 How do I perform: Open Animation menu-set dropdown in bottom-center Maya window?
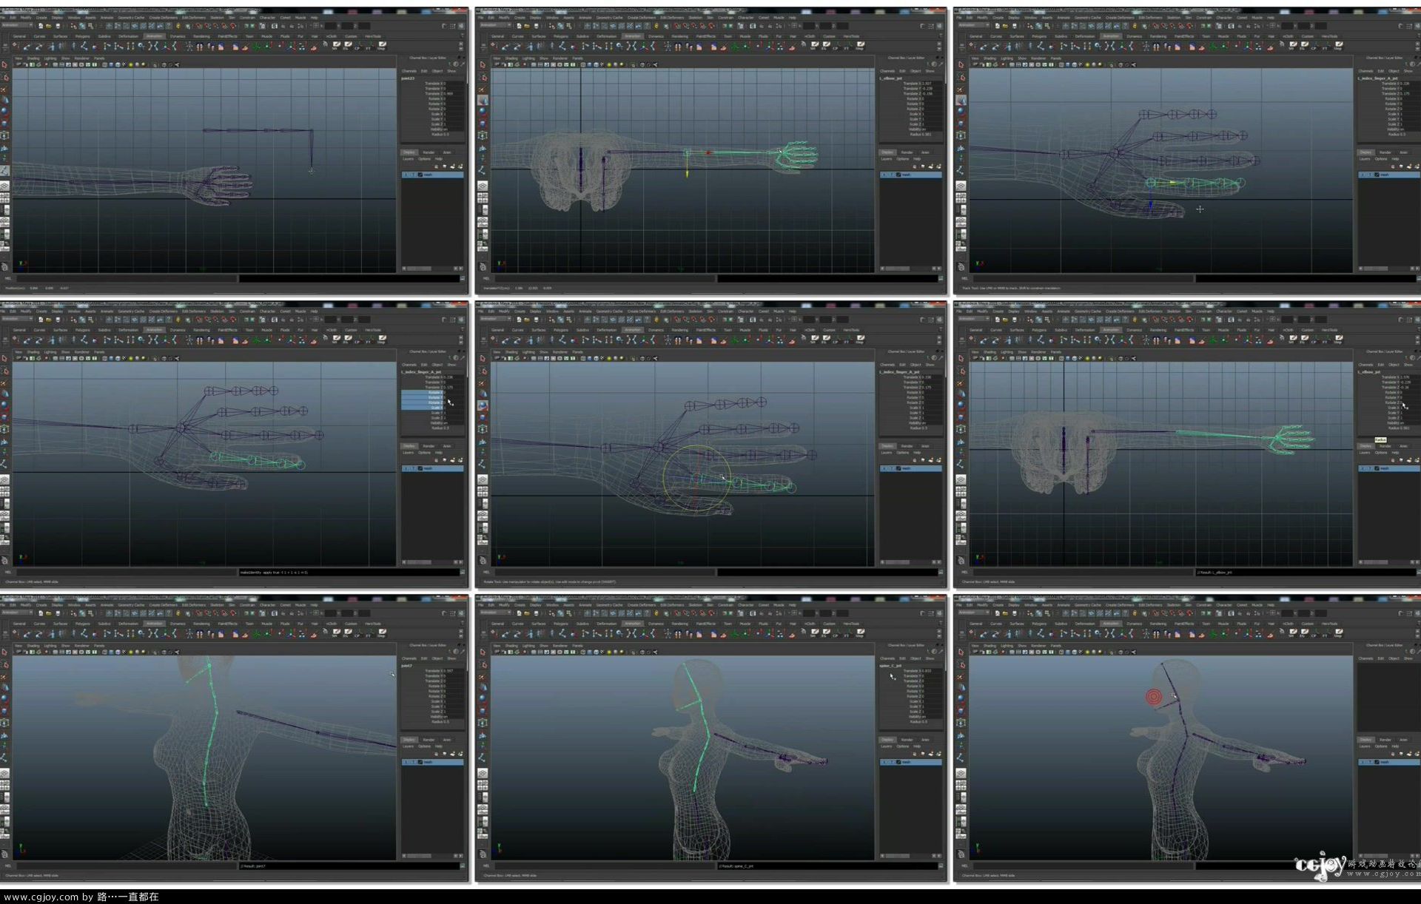[x=495, y=613]
